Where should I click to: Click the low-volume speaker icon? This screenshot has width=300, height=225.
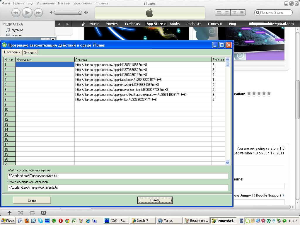point(51,13)
